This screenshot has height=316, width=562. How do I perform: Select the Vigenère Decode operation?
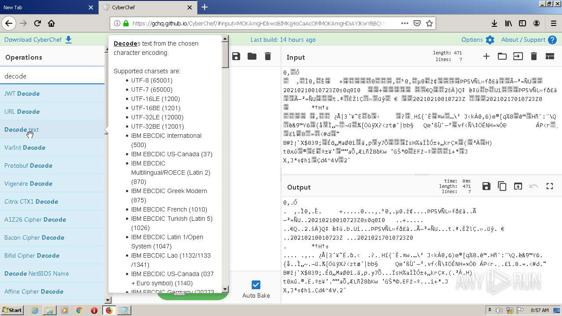click(x=52, y=183)
